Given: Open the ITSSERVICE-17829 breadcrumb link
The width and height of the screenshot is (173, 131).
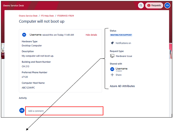Looking at the screenshot, I should click(x=65, y=16).
